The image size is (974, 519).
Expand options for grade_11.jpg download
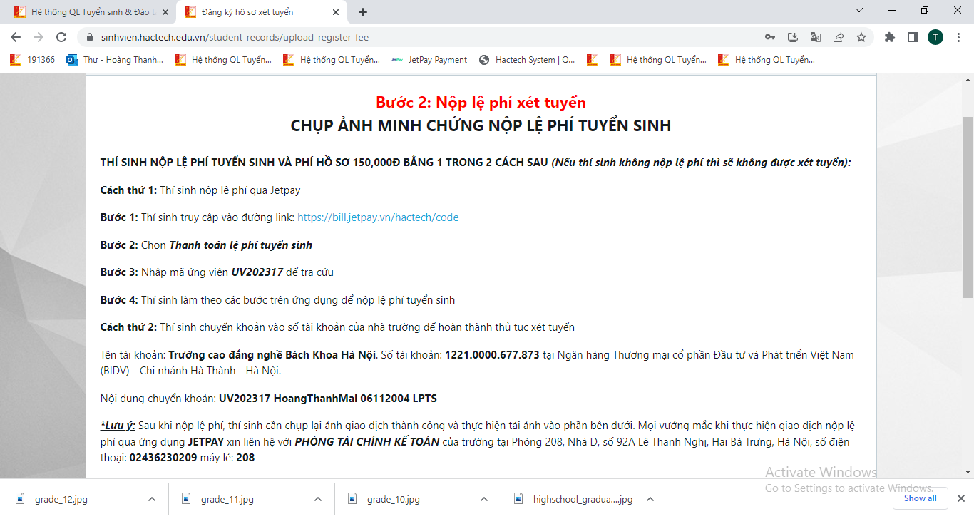click(x=317, y=499)
